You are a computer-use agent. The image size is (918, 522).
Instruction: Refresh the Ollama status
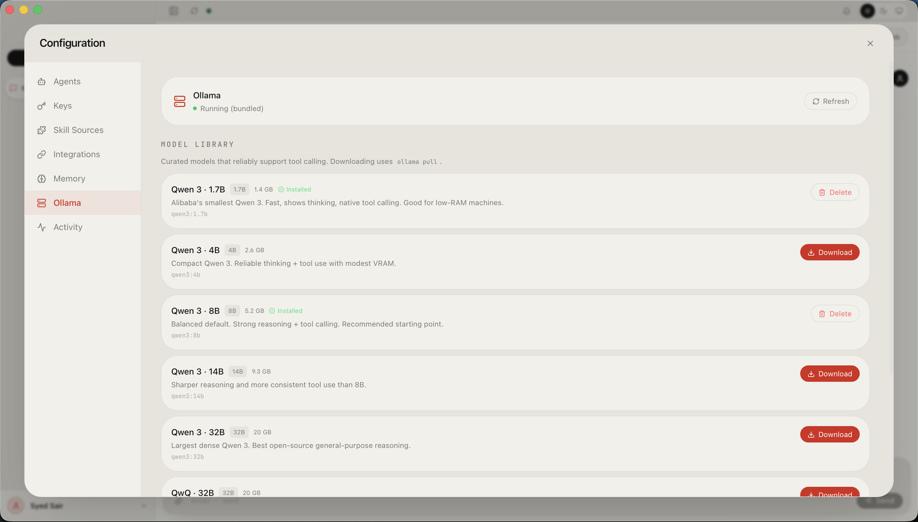[x=830, y=101]
